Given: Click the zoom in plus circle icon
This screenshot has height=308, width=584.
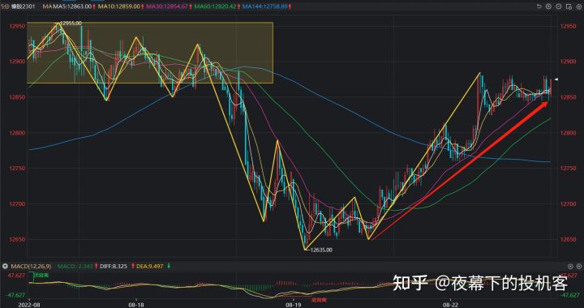Looking at the screenshot, I should click(548, 6).
